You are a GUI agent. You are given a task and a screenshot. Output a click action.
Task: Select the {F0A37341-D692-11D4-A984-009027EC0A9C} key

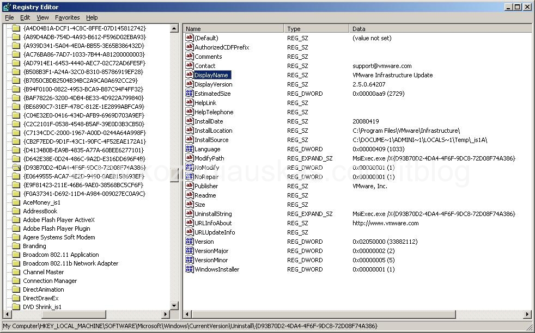[84, 194]
